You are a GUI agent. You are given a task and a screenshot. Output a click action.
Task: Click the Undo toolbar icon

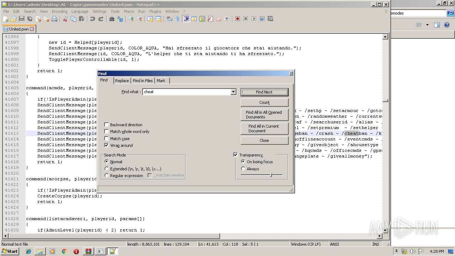93,19
